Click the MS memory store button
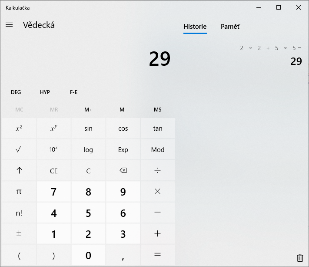Viewport: 309px width, 267px height. click(157, 110)
